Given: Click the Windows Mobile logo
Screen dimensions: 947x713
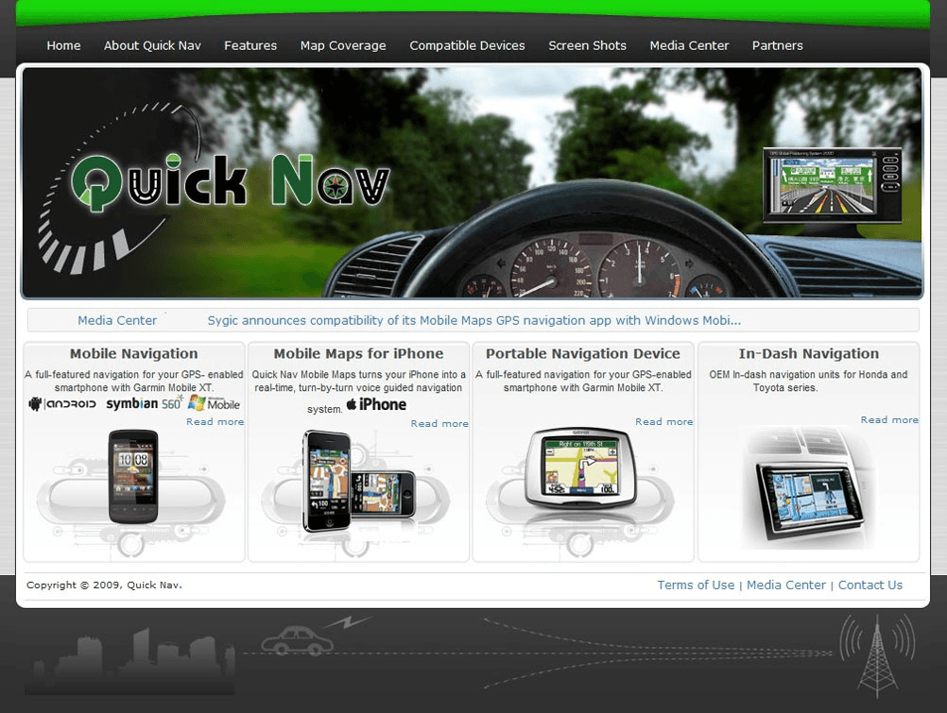Looking at the screenshot, I should pyautogui.click(x=215, y=402).
